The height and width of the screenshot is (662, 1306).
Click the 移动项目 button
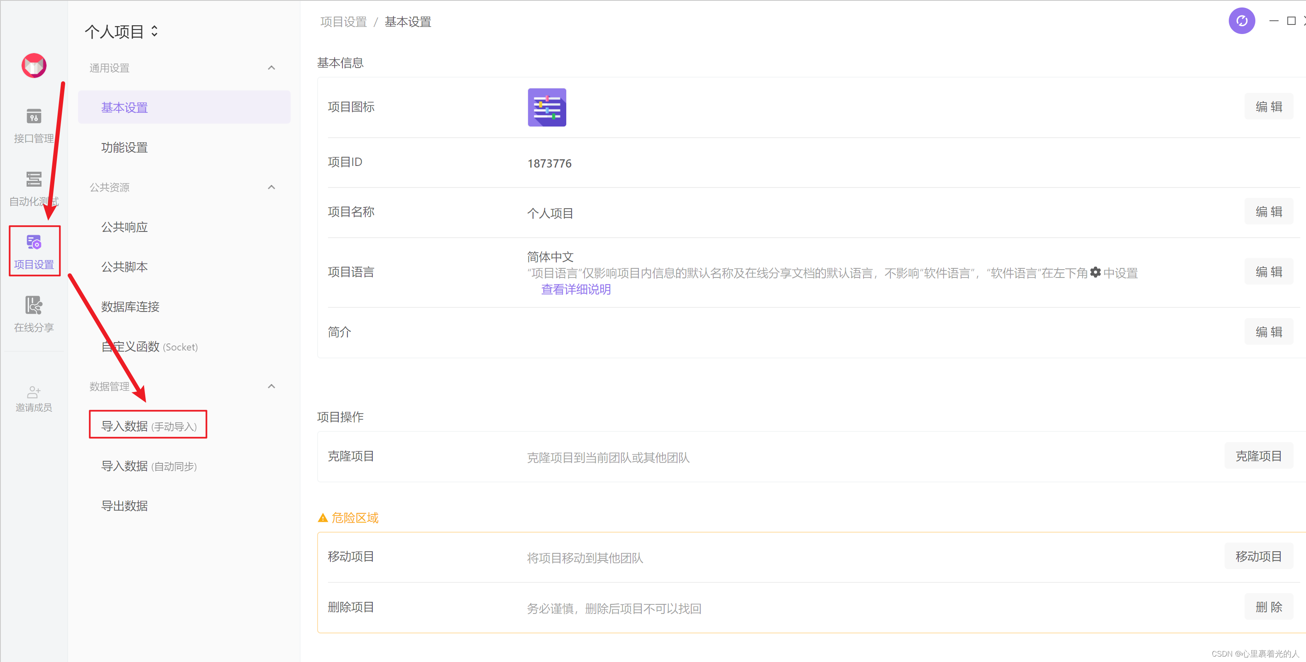1258,556
